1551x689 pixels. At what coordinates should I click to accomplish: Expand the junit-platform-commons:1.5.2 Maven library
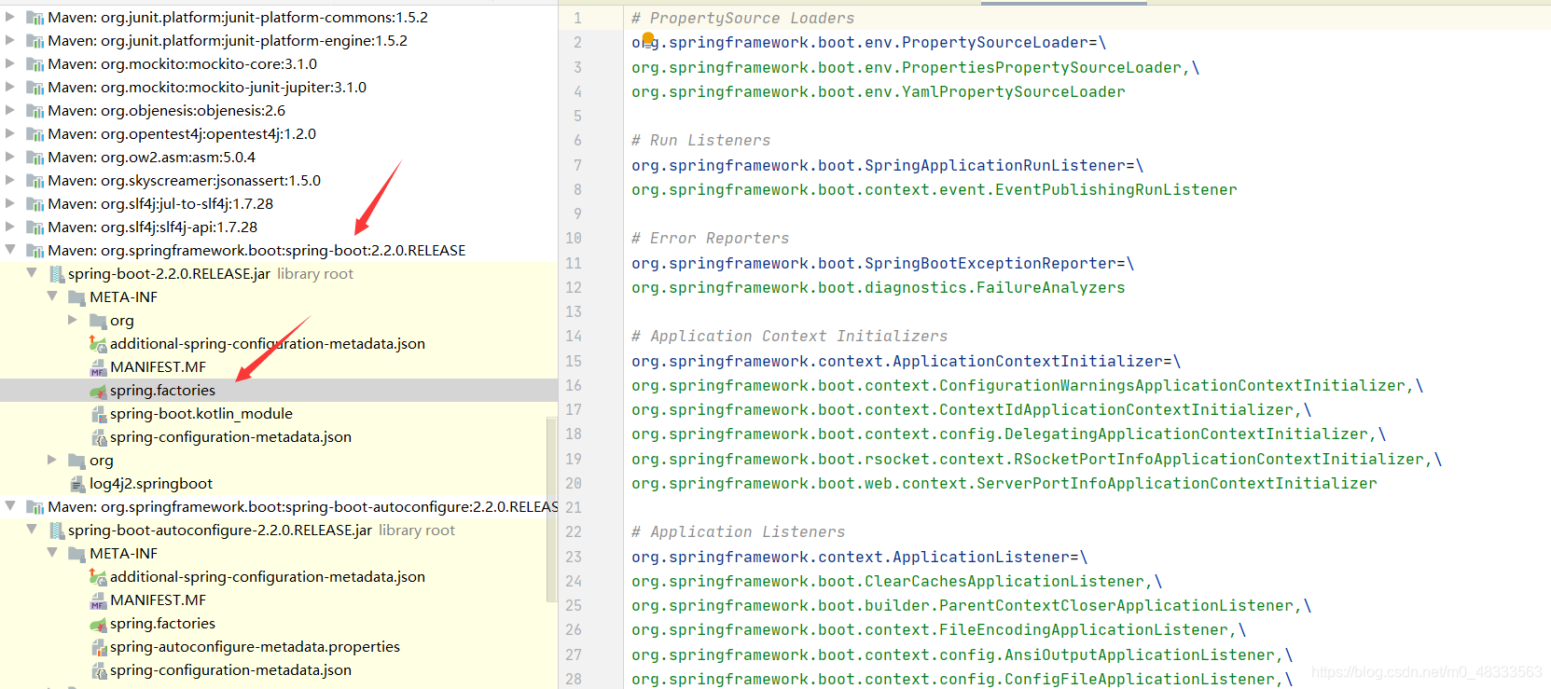pos(10,17)
